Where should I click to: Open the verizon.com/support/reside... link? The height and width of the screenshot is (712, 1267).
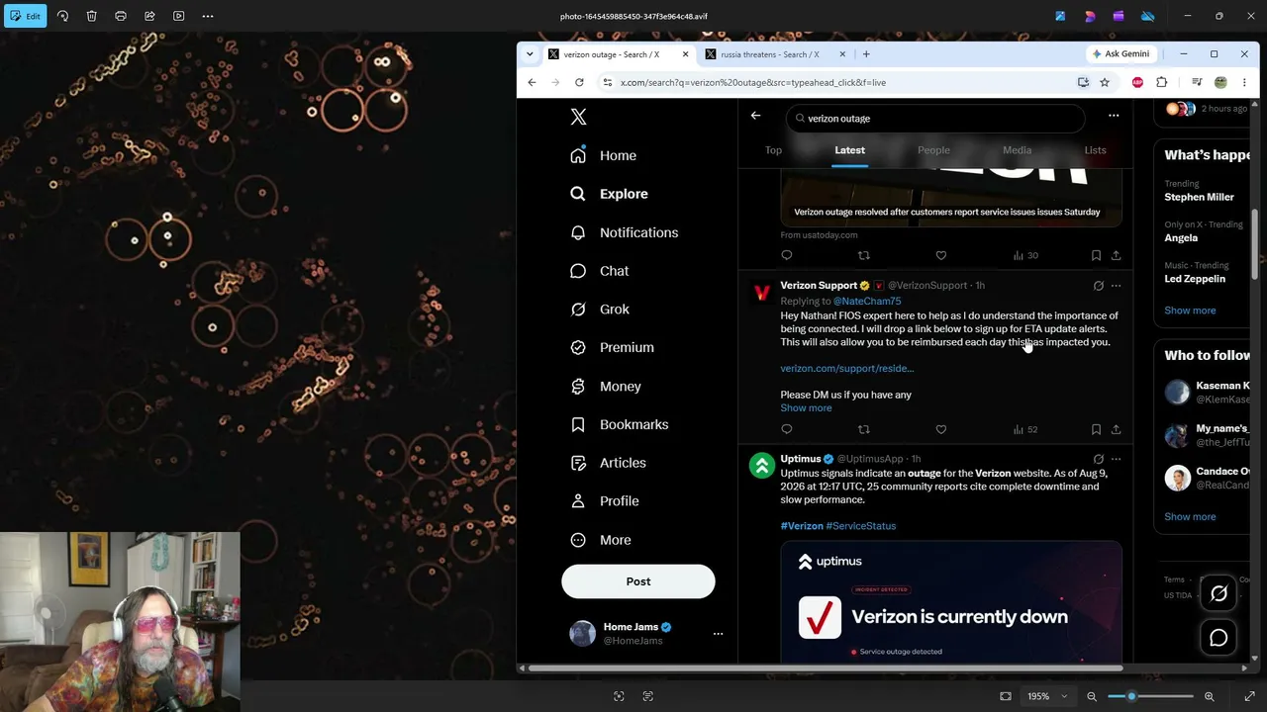click(847, 368)
